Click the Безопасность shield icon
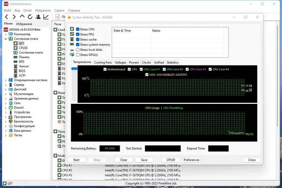This screenshot has width=282, height=188. click(11, 121)
